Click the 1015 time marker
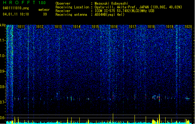This screenshot has width=195, height=124. (95, 27)
